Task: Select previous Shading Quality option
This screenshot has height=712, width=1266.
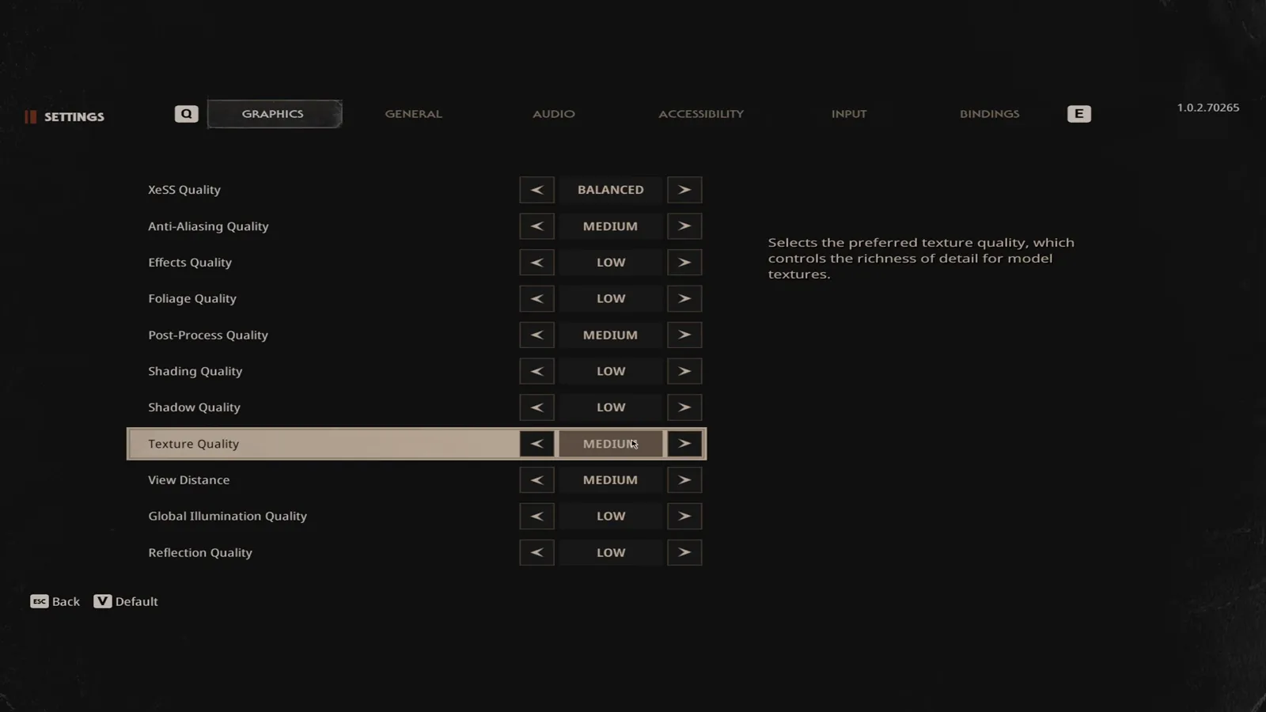Action: pos(536,371)
